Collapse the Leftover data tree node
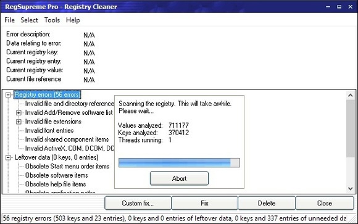This screenshot has height=224, width=358. (8, 157)
